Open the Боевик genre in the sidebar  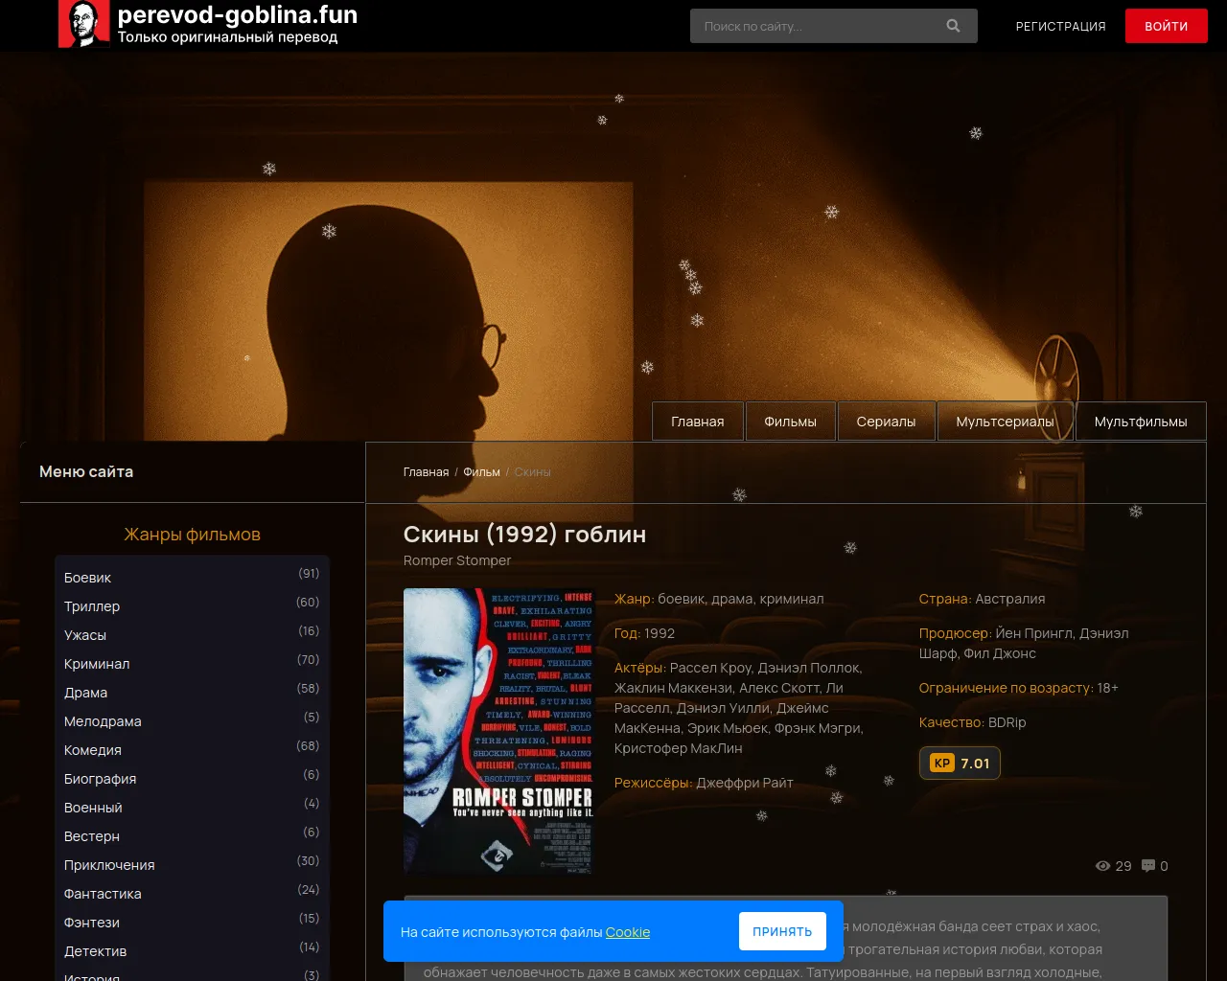pos(88,578)
